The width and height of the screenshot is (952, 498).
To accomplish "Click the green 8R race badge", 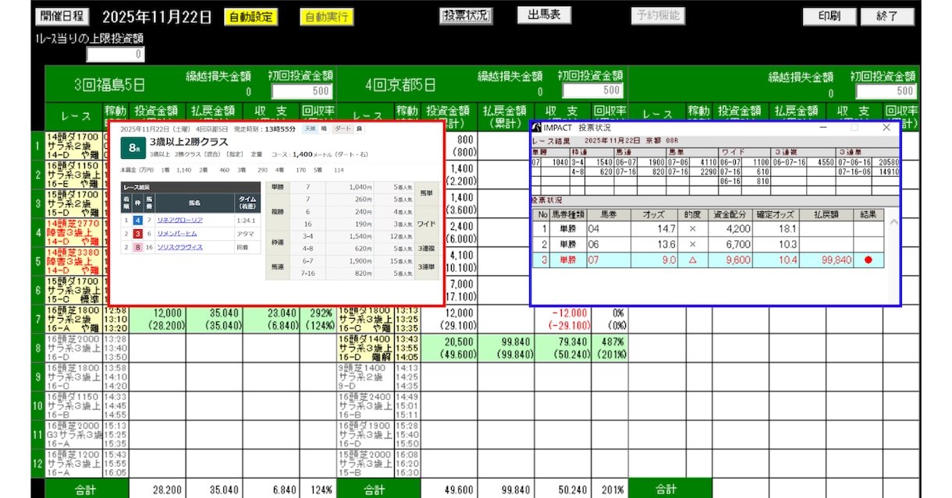I will pyautogui.click(x=132, y=147).
